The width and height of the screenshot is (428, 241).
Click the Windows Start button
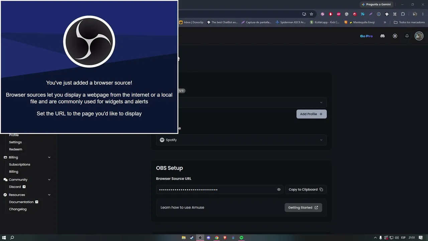pos(4,238)
